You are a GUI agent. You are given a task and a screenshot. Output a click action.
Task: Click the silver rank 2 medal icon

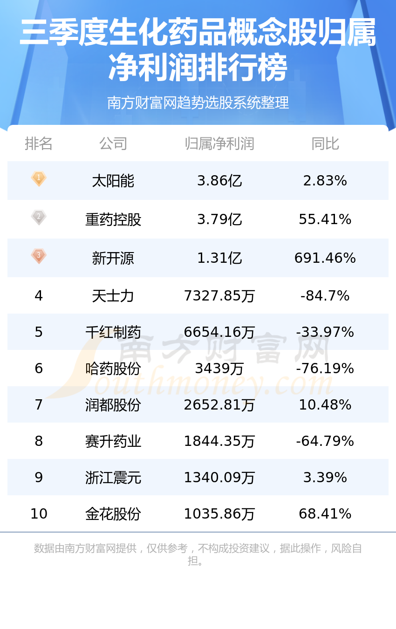click(39, 218)
